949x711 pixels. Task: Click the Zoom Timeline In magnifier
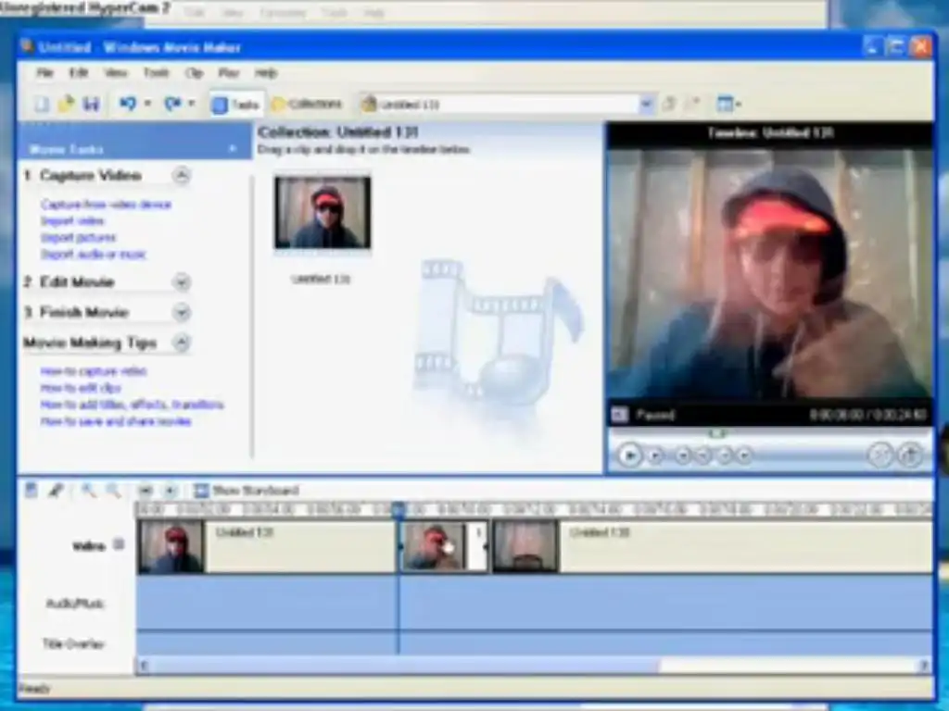click(x=88, y=491)
